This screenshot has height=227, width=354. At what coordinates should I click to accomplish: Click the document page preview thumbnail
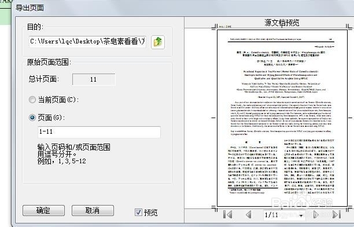pos(282,118)
